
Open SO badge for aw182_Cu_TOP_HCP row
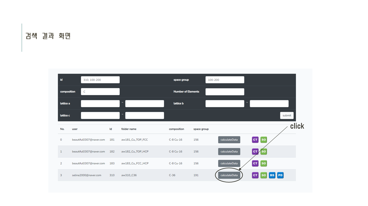tap(264, 152)
